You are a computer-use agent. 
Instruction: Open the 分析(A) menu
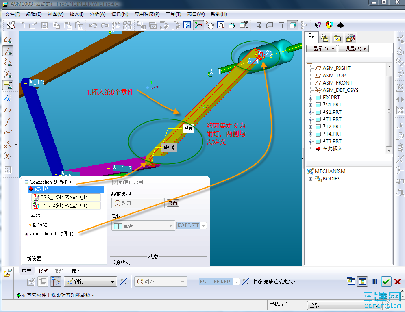(97, 14)
